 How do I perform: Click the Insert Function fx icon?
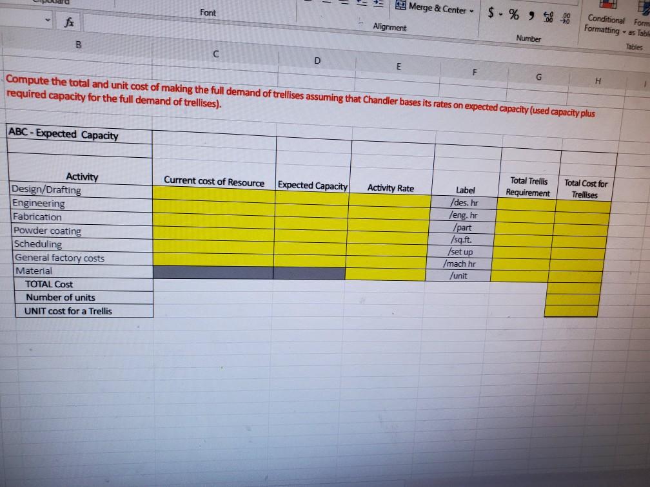pos(69,21)
